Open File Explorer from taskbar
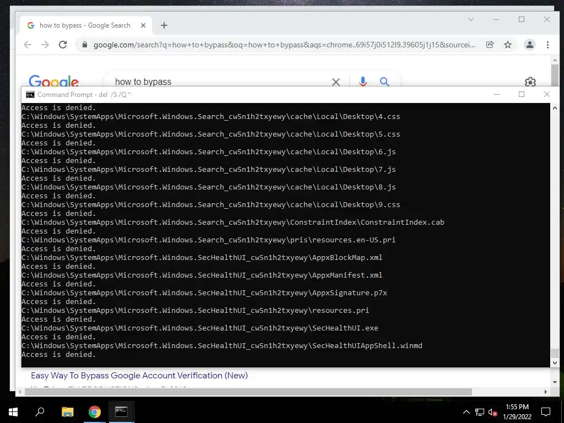This screenshot has width=564, height=423. pyautogui.click(x=67, y=412)
